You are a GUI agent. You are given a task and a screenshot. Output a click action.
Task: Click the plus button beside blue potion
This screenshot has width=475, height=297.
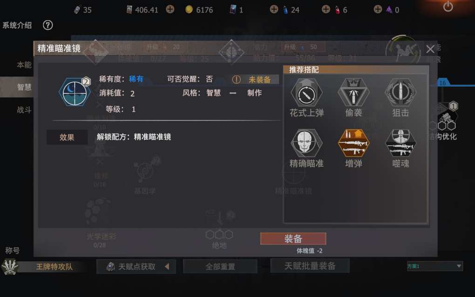[x=274, y=9]
